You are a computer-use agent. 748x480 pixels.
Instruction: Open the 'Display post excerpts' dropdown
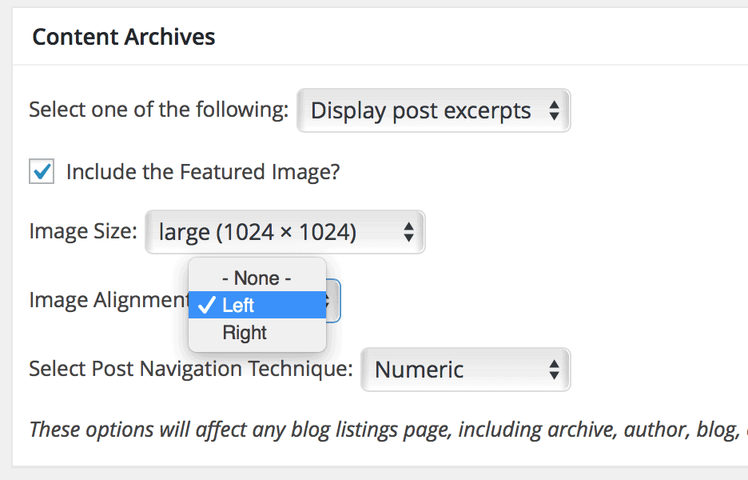click(432, 110)
